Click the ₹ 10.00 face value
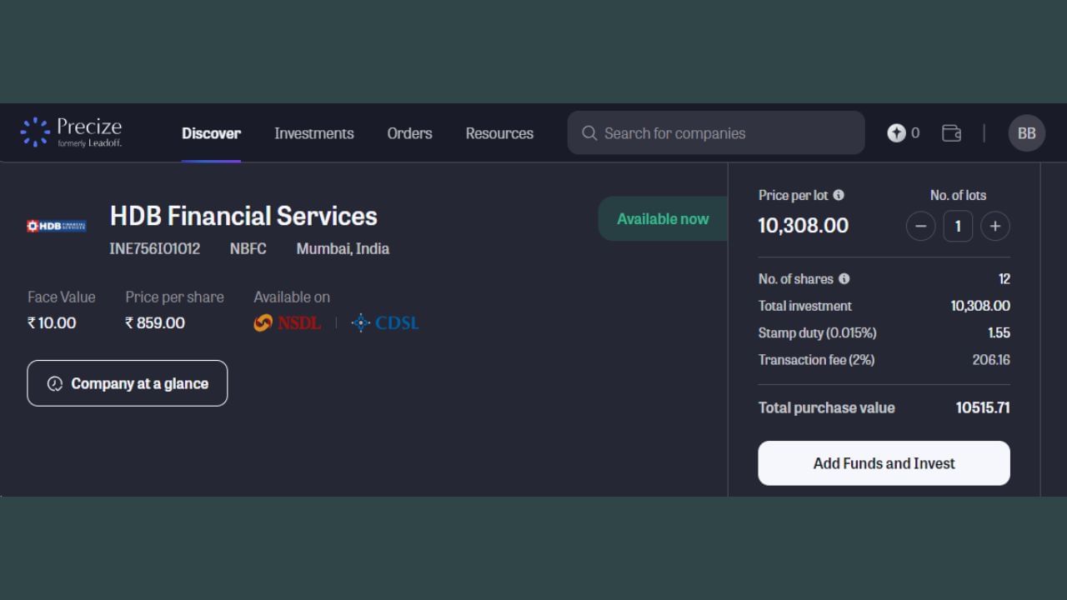 tap(52, 323)
